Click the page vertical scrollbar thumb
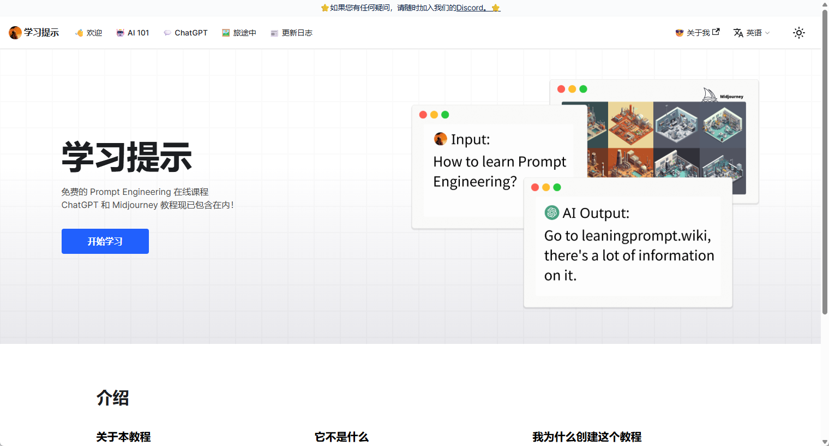This screenshot has width=829, height=446. coord(825,161)
